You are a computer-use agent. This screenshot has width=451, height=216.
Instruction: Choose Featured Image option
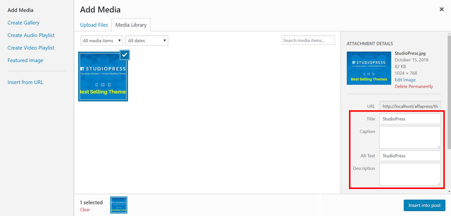tap(25, 61)
